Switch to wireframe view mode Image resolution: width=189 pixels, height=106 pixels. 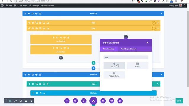click(10, 101)
